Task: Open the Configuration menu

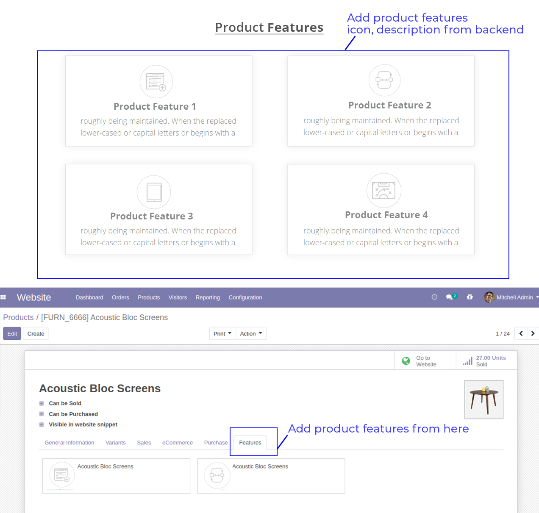Action: [245, 297]
